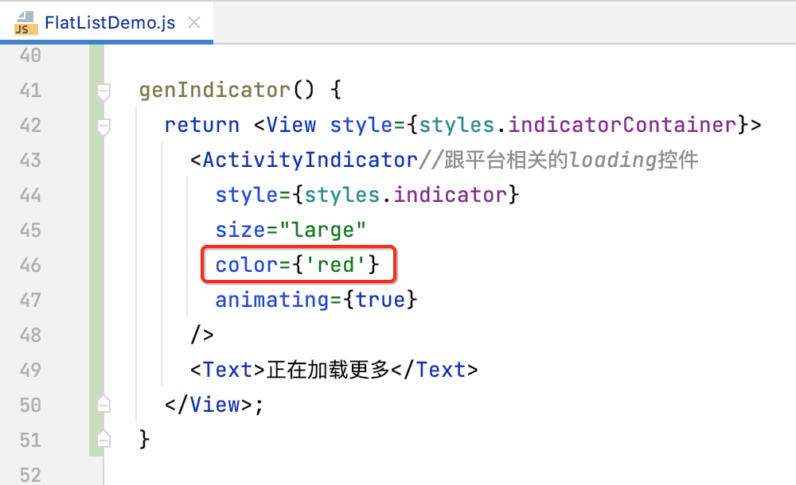Collapse the return block at line 42
The image size is (796, 485).
103,126
